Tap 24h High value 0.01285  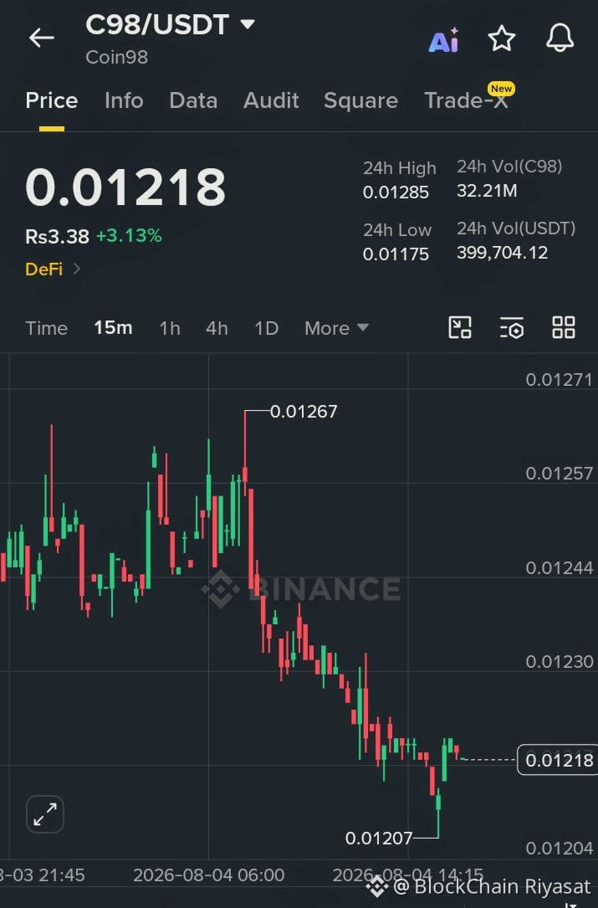[396, 192]
